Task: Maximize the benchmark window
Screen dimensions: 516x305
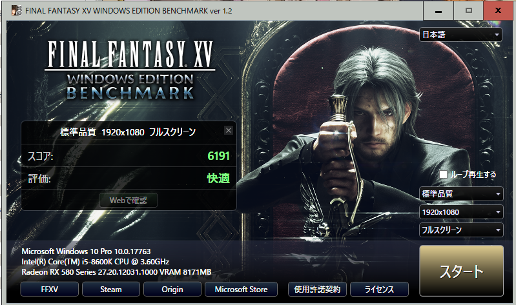Action: pos(469,10)
